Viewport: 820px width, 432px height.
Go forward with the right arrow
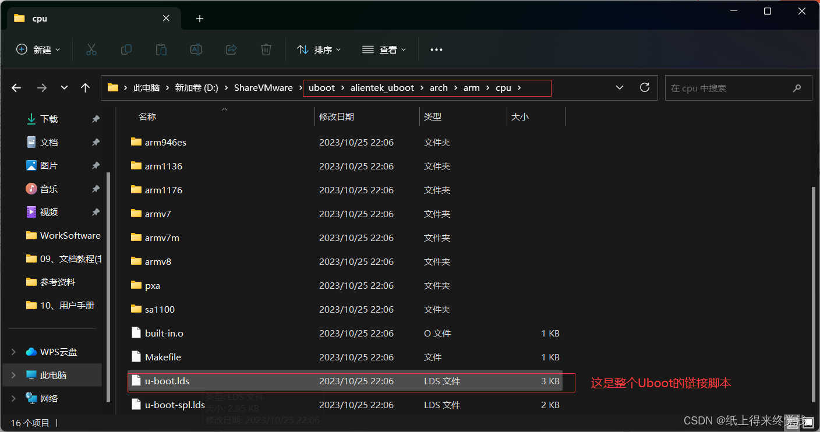[42, 88]
